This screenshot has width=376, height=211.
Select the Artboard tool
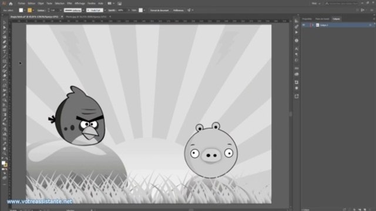(x=4, y=139)
